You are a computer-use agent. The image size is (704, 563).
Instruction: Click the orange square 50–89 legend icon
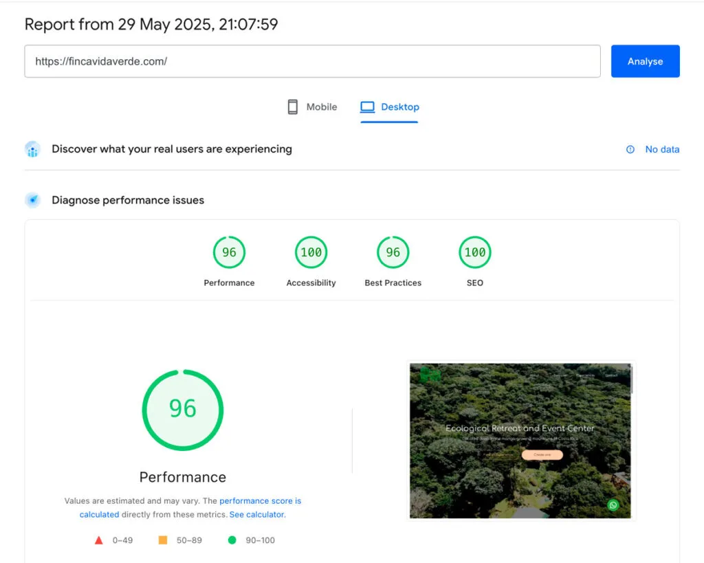point(163,540)
